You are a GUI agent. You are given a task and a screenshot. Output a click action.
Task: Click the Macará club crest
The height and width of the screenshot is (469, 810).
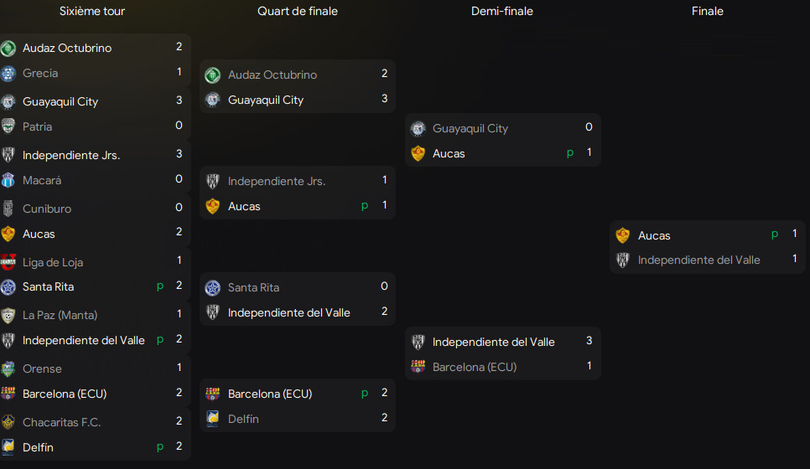(x=8, y=180)
